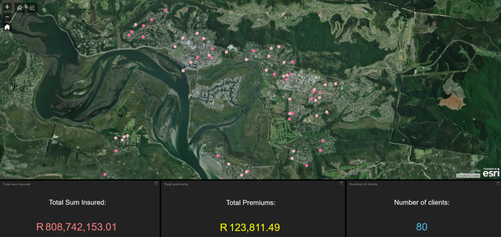This screenshot has height=237, width=501.
Task: Click the DigitalGlobe attribution label
Action: [x=468, y=175]
